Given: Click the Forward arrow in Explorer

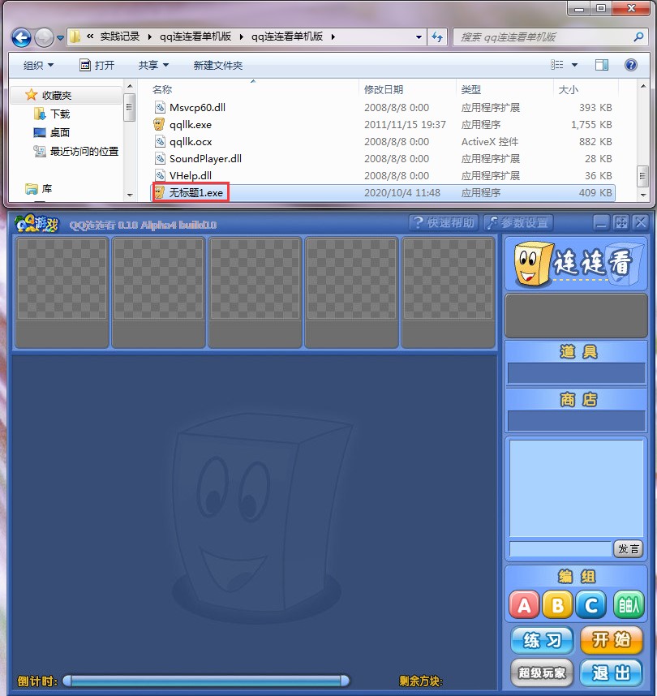Looking at the screenshot, I should tap(44, 37).
